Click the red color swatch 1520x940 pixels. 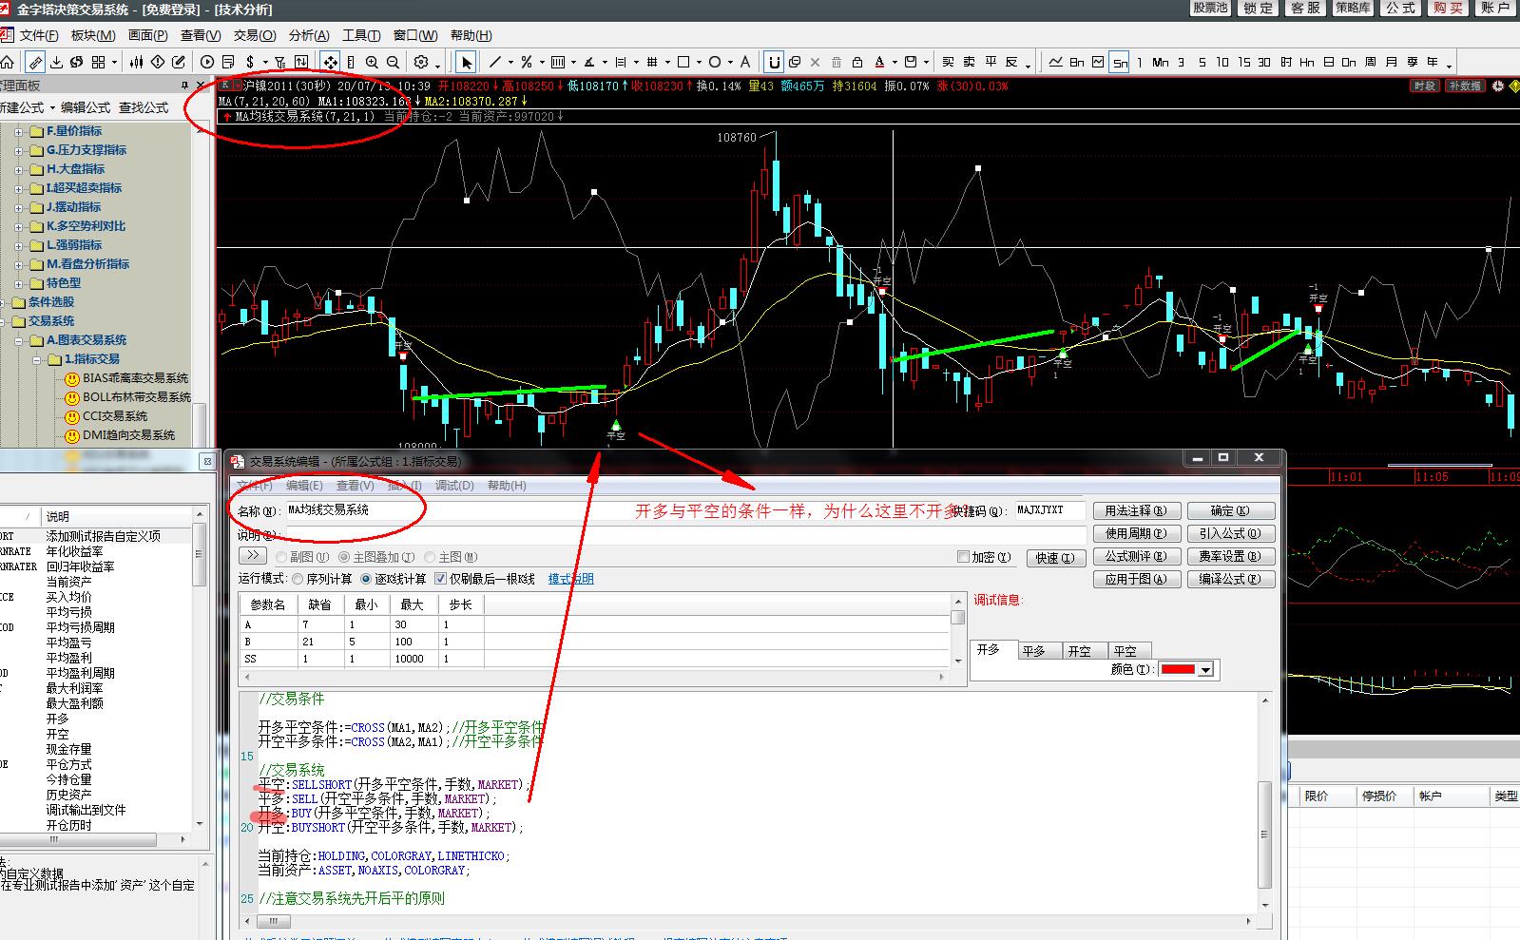pyautogui.click(x=1178, y=670)
